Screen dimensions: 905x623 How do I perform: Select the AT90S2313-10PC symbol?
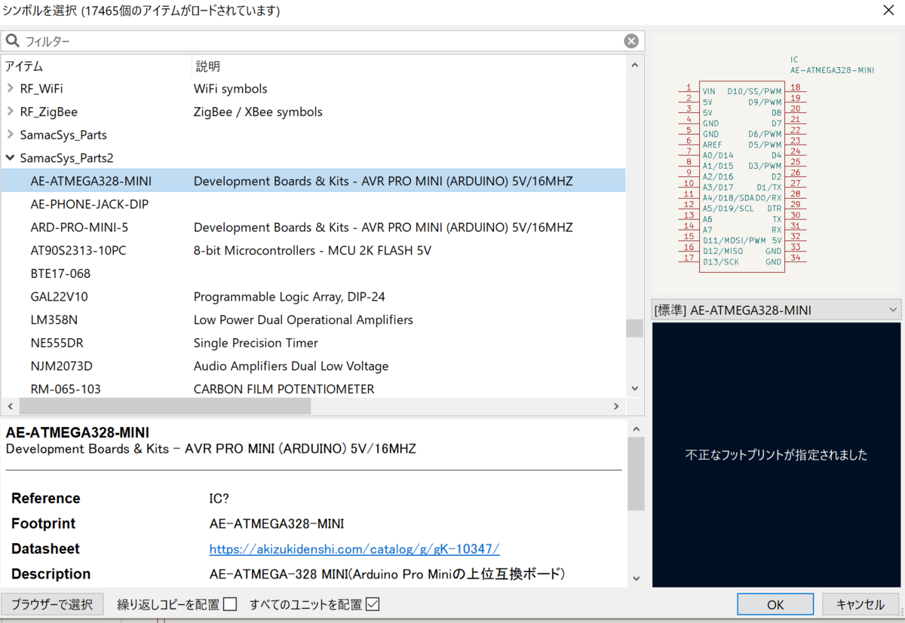click(x=78, y=251)
